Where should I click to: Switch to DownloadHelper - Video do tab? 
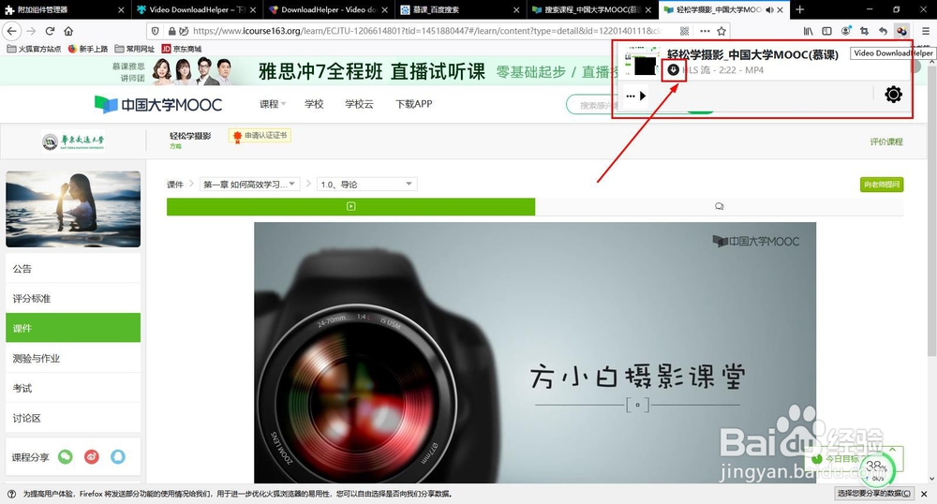click(x=328, y=9)
